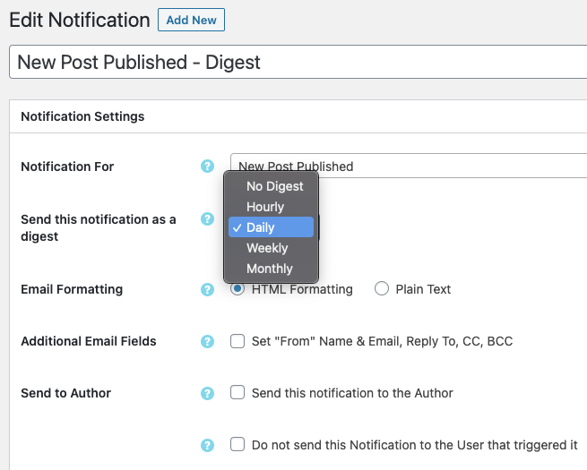Check Send this notification to the Author
The height and width of the screenshot is (470, 587).
[237, 393]
